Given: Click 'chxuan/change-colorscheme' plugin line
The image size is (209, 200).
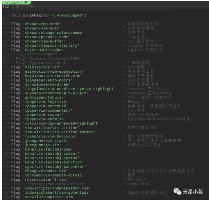Looking at the screenshot, I should tap(47, 33).
